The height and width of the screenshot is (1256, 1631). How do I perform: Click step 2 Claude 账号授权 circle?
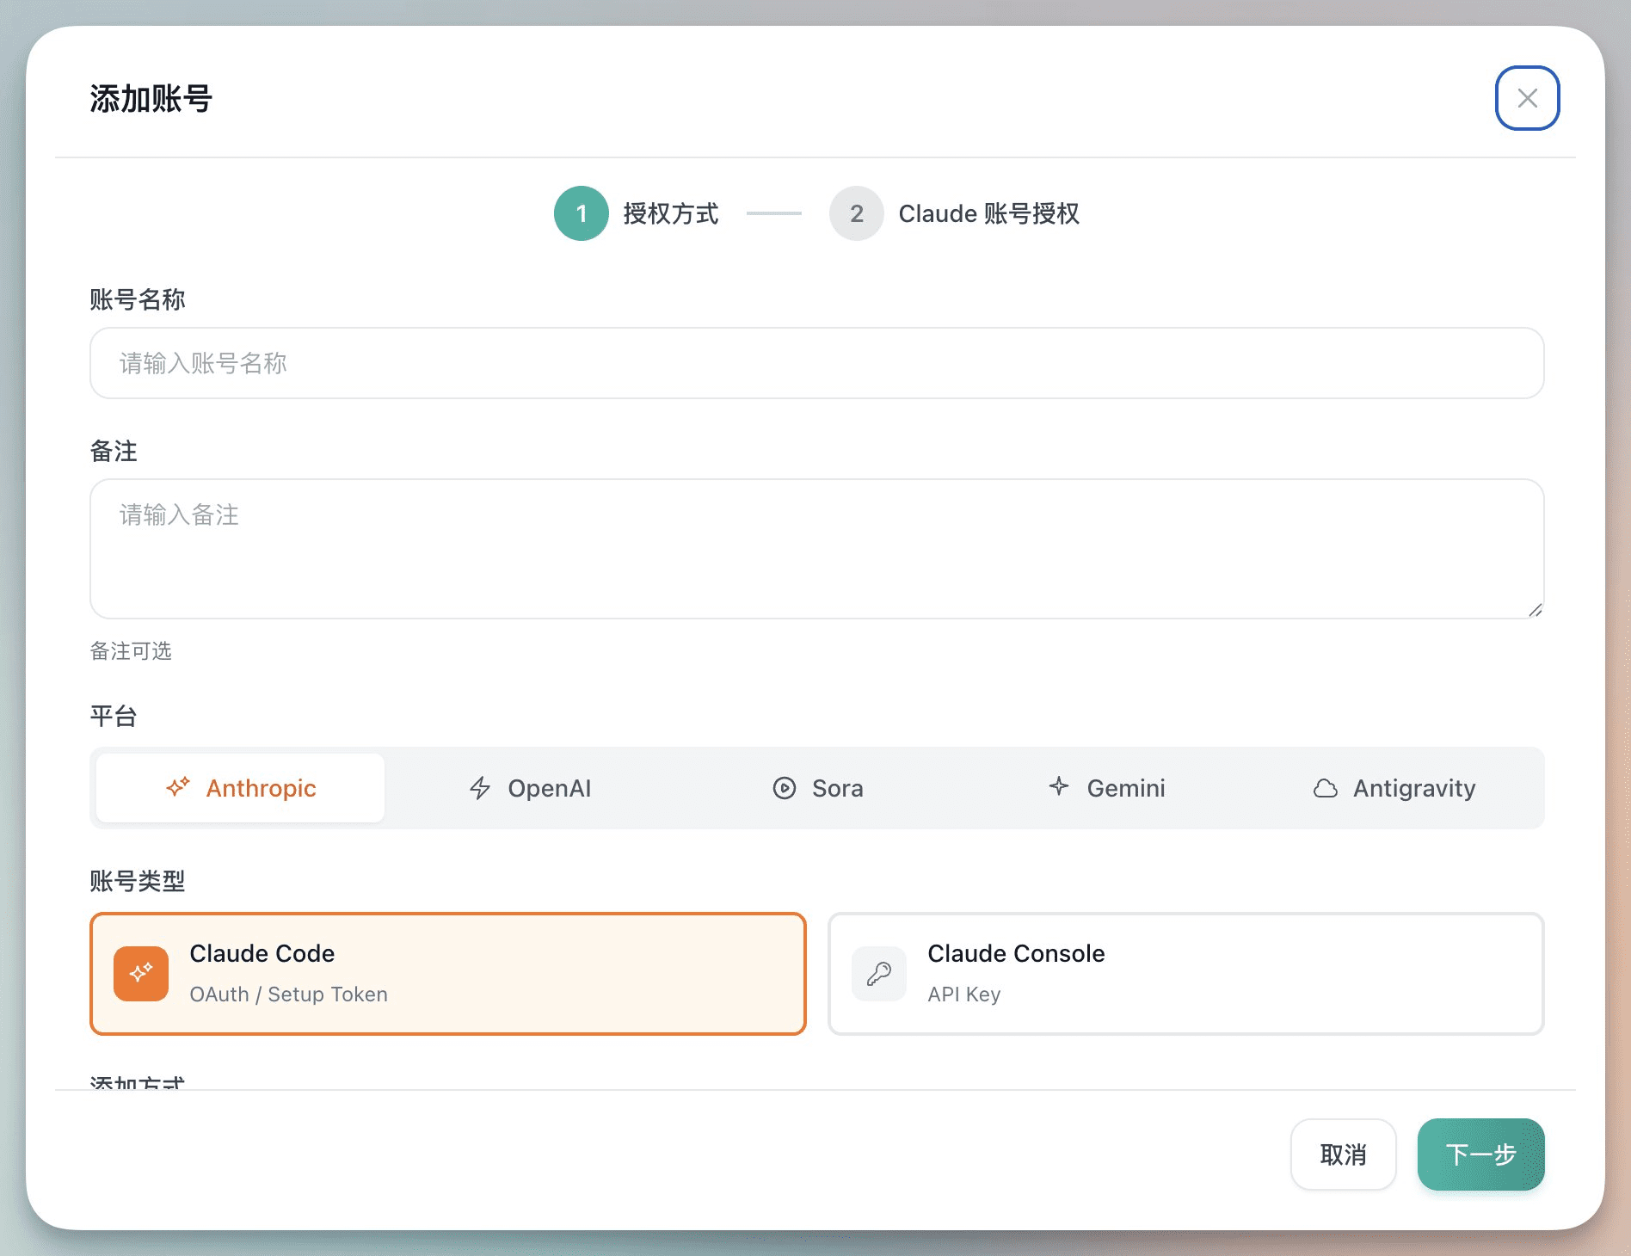856,213
